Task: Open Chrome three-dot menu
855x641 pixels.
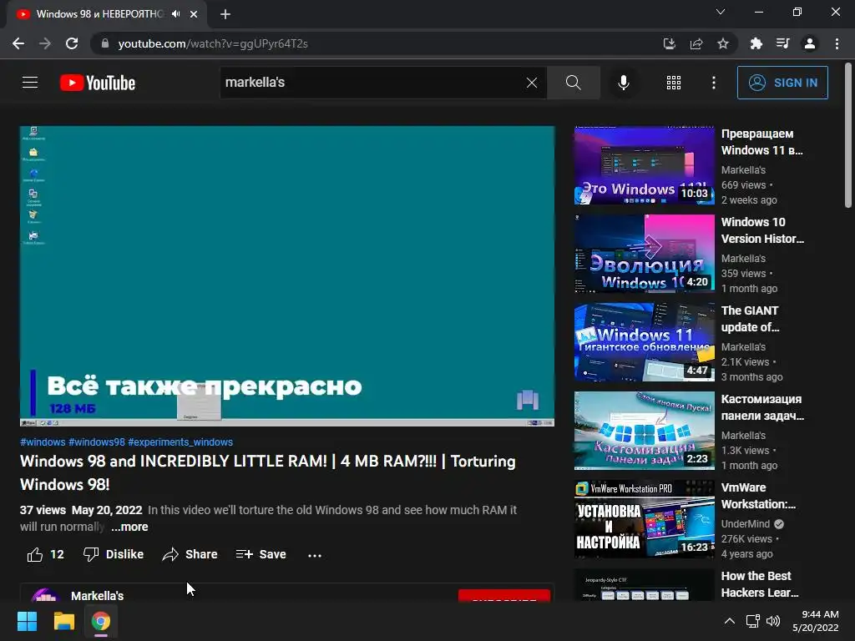Action: coord(837,43)
